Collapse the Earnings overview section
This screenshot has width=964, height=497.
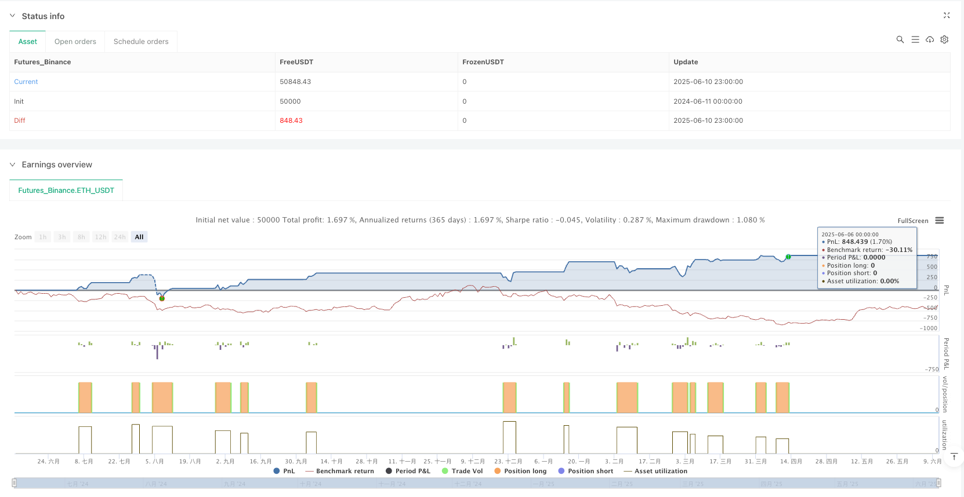point(12,165)
